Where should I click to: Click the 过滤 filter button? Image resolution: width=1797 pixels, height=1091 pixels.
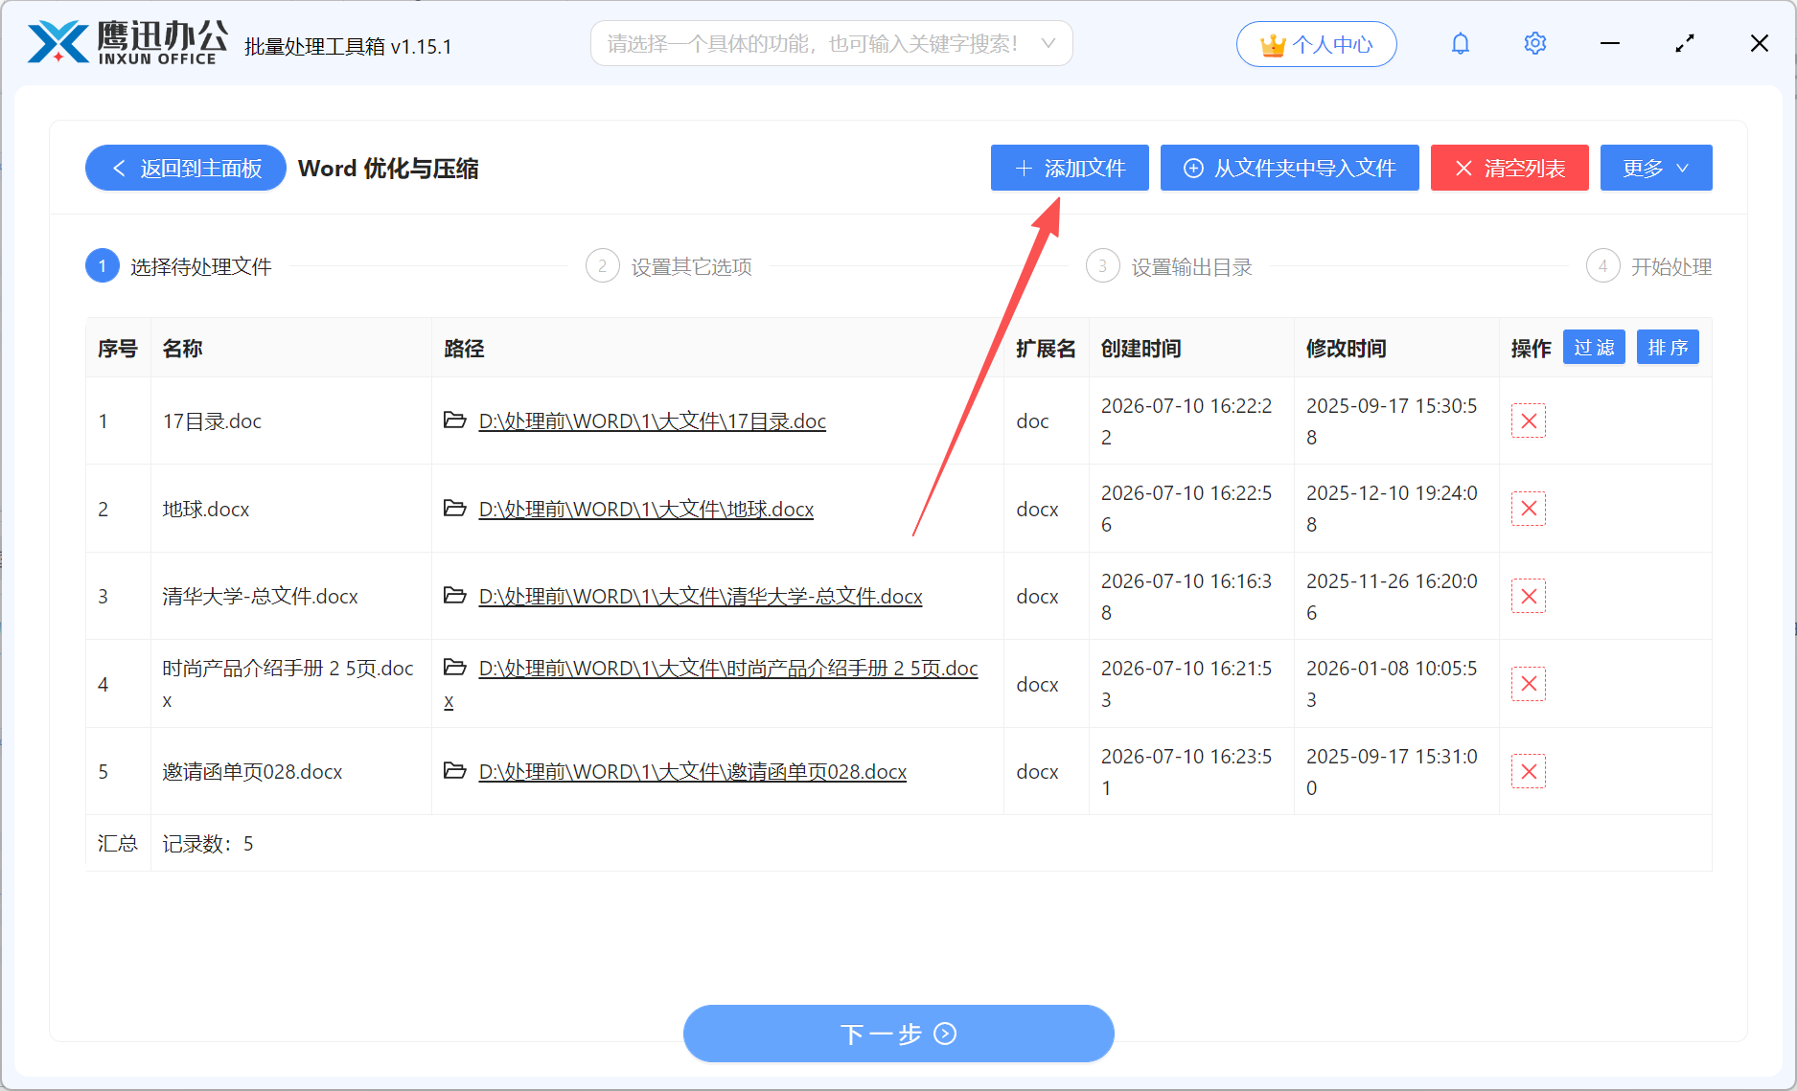1594,348
